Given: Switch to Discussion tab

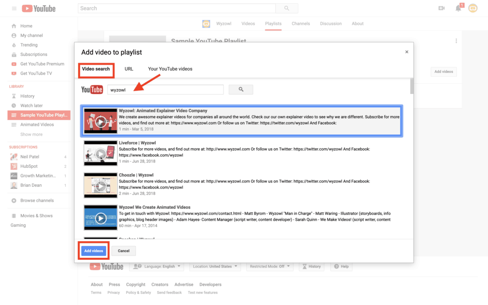Looking at the screenshot, I should [x=331, y=24].
